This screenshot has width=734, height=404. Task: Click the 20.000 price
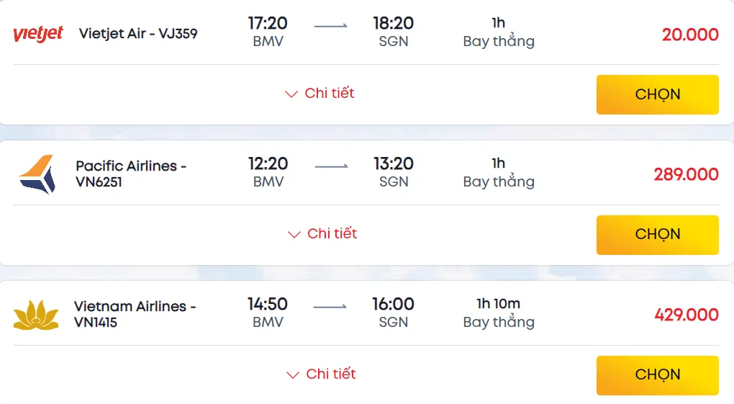690,35
